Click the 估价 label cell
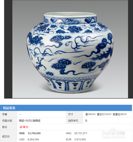 (x=9, y=127)
